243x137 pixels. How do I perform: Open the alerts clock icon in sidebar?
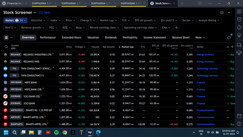[239, 19]
